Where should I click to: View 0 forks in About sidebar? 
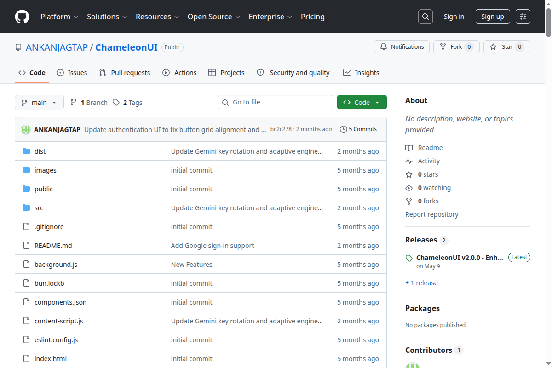click(422, 201)
